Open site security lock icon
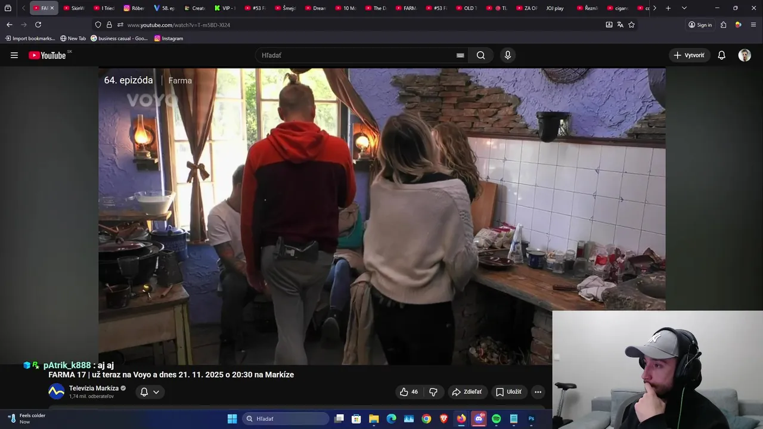The image size is (763, 429). [109, 24]
